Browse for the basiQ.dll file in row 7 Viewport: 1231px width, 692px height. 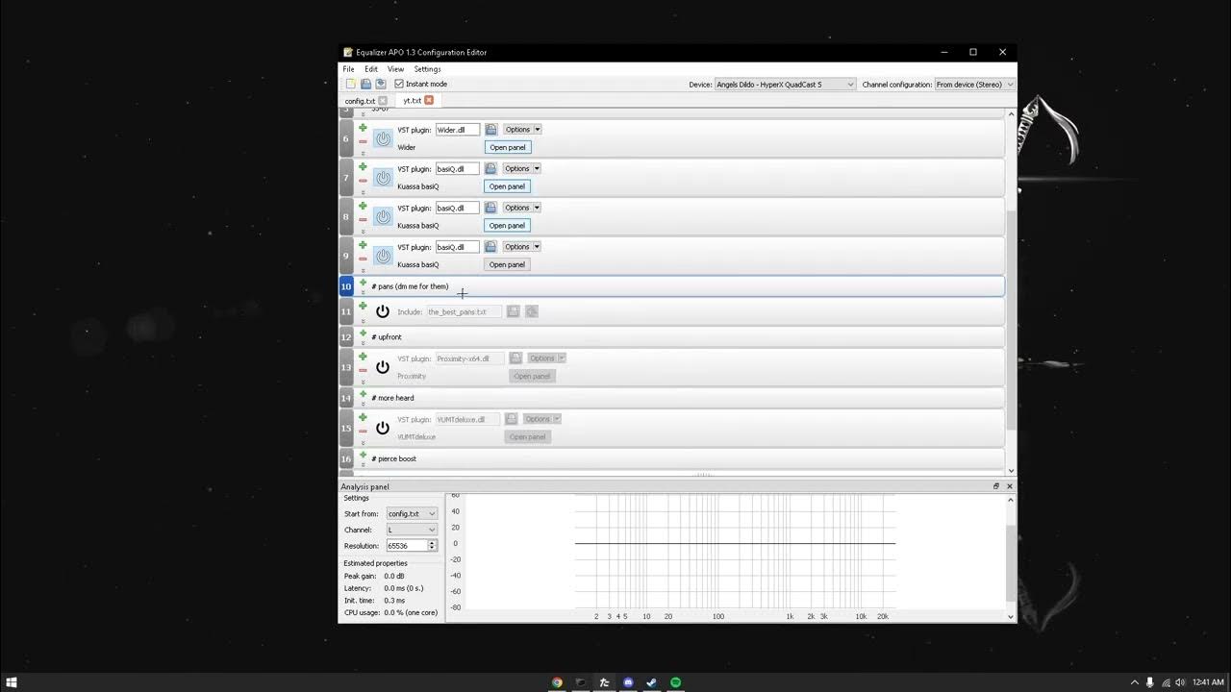[490, 169]
